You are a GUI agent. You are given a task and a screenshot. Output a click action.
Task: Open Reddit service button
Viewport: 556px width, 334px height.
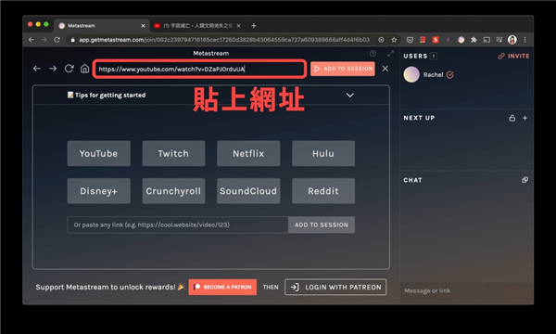coord(323,191)
